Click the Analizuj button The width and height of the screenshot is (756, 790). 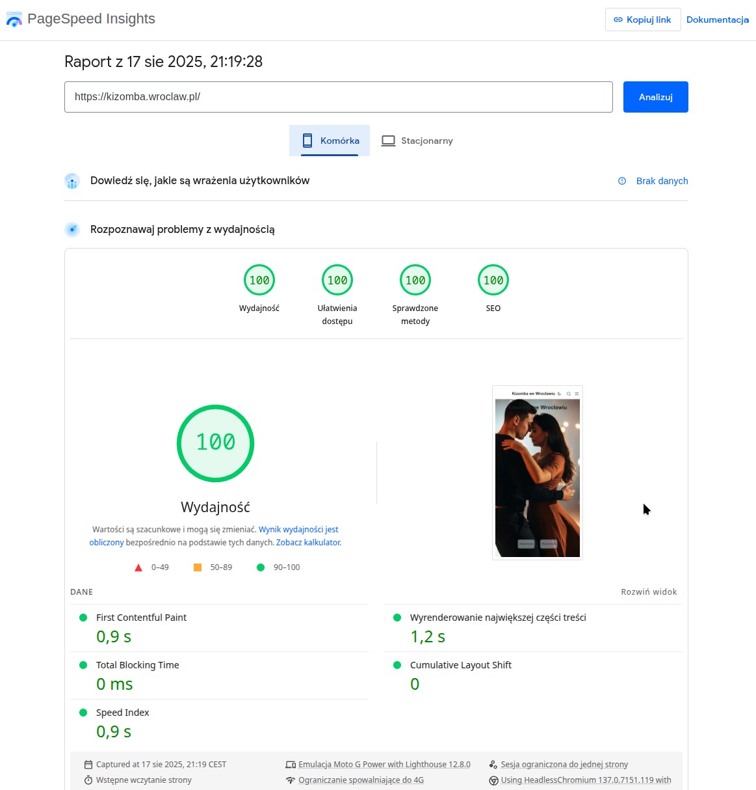click(x=655, y=96)
